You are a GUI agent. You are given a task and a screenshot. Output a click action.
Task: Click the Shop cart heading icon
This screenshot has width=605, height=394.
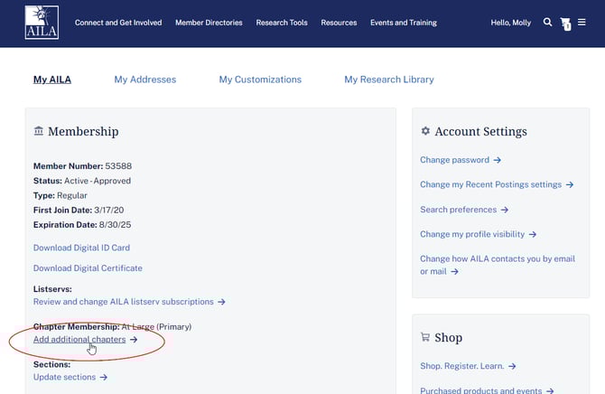(425, 338)
